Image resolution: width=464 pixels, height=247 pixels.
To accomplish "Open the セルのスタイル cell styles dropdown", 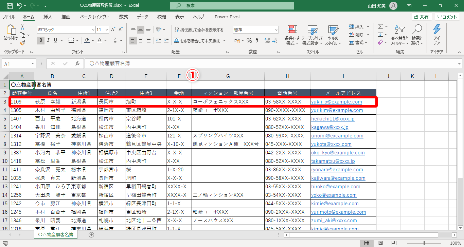I will pos(333,35).
